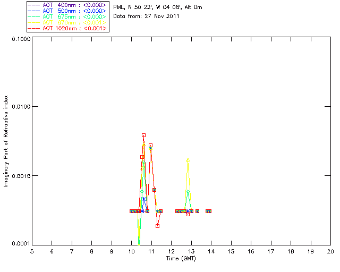Screen dimensions: 340x272
Task: Click the 0.0001 y-axis tick label
Action: point(21,244)
